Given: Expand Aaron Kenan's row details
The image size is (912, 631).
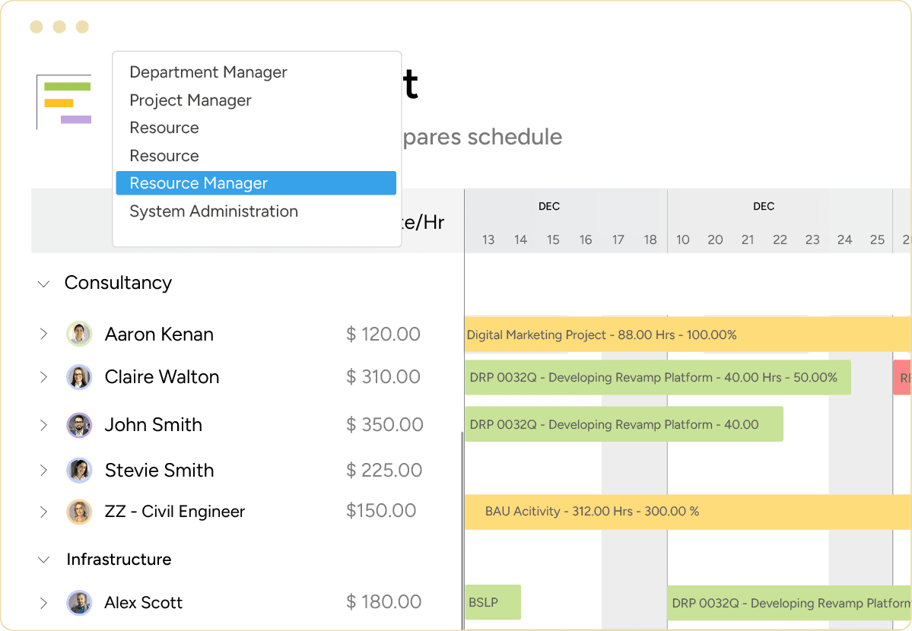Looking at the screenshot, I should pos(43,334).
